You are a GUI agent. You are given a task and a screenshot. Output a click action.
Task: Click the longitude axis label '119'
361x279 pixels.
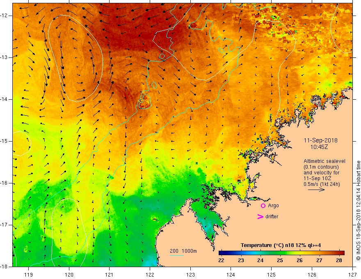(x=29, y=274)
